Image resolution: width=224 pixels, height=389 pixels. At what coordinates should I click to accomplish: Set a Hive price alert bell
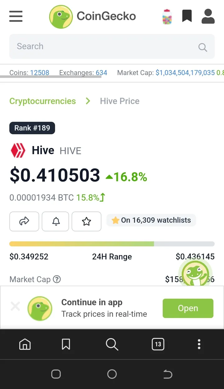pos(55,221)
